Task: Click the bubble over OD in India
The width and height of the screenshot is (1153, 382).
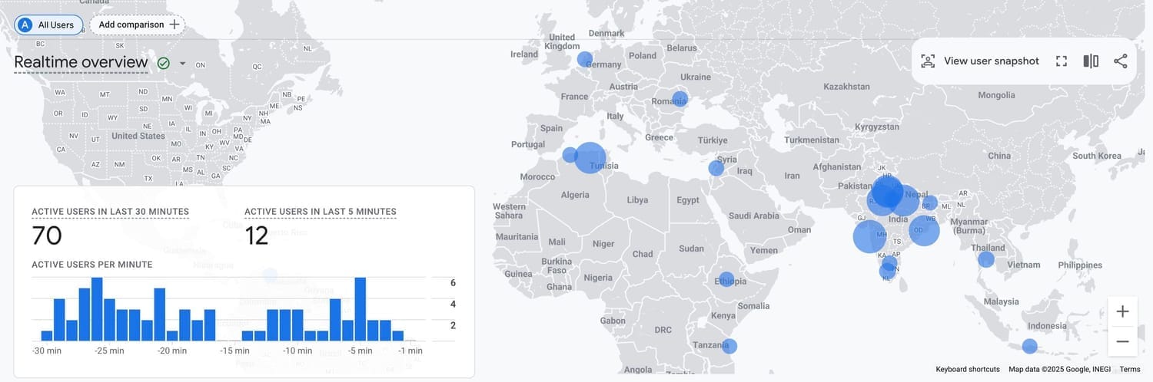Action: click(925, 230)
